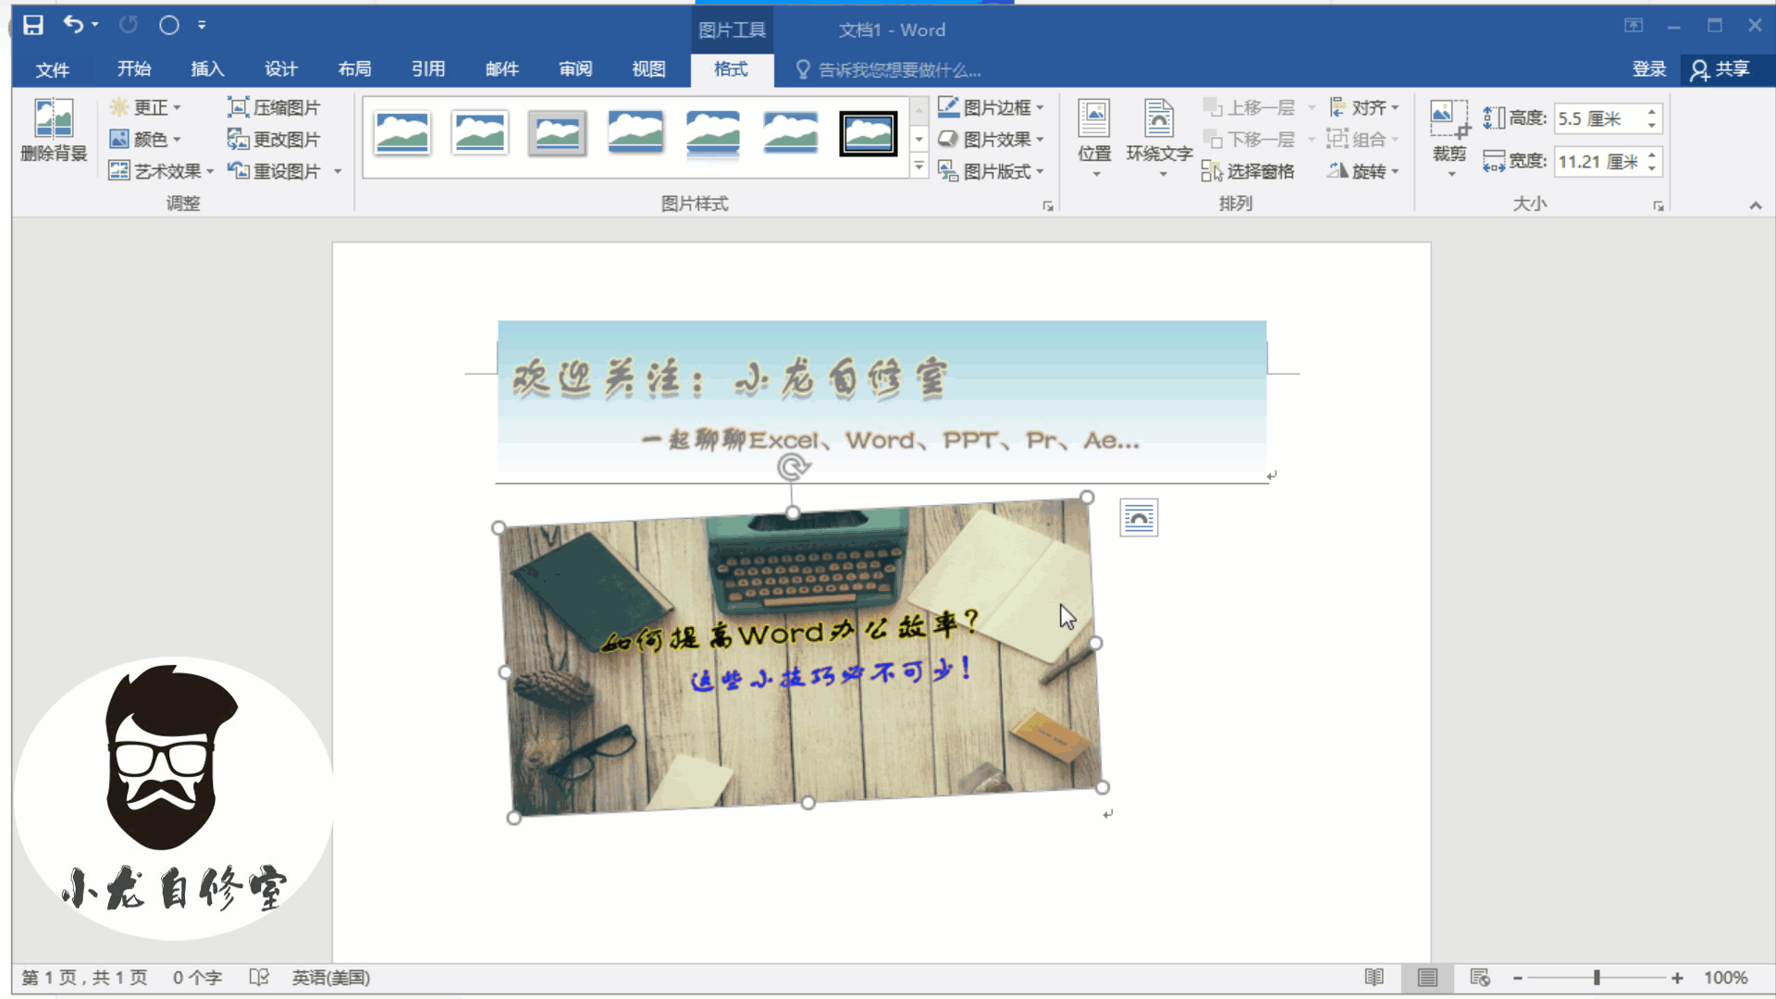Open Wrap Text (环绕文字) options
Screen dimensions: 1776x999
1158,135
